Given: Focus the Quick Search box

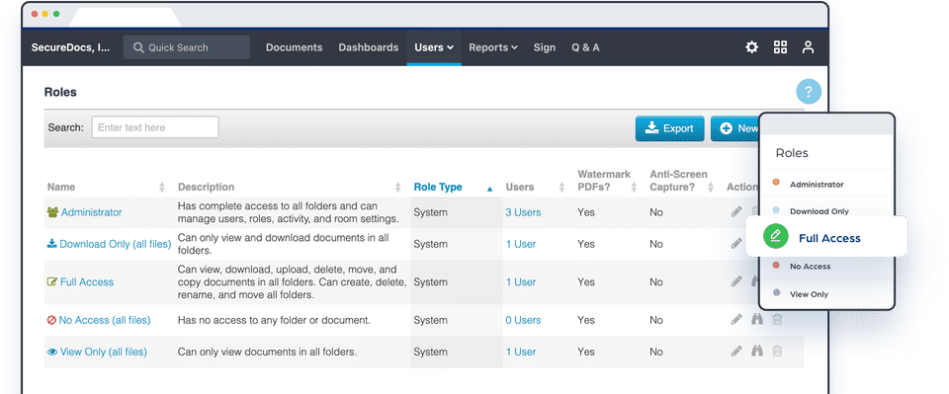Looking at the screenshot, I should point(187,47).
